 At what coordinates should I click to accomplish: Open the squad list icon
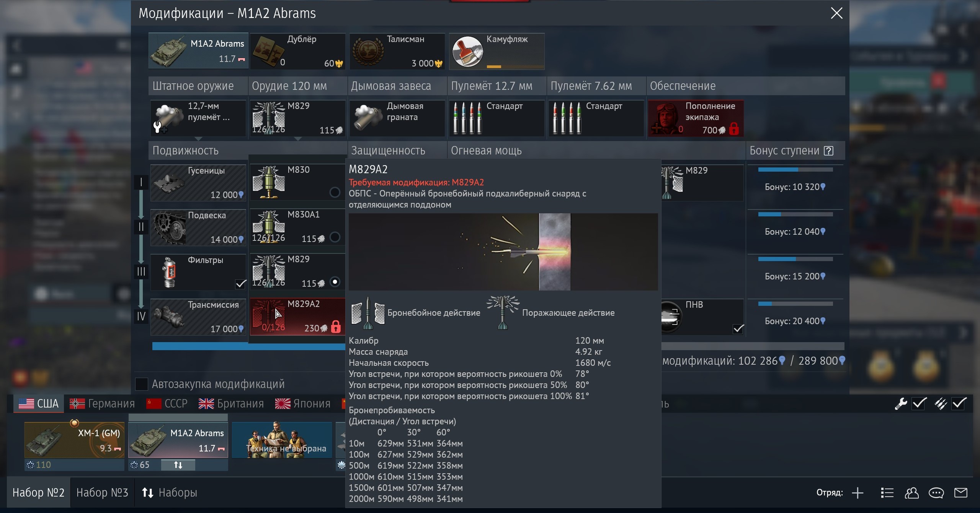click(x=887, y=493)
